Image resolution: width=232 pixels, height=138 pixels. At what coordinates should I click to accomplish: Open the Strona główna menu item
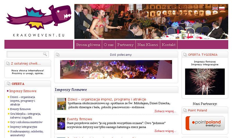(x=88, y=45)
